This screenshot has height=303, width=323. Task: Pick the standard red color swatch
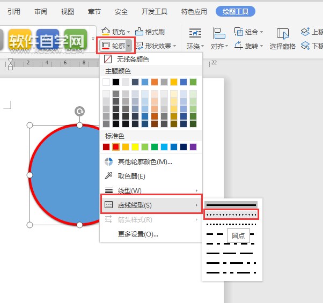pyautogui.click(x=116, y=147)
